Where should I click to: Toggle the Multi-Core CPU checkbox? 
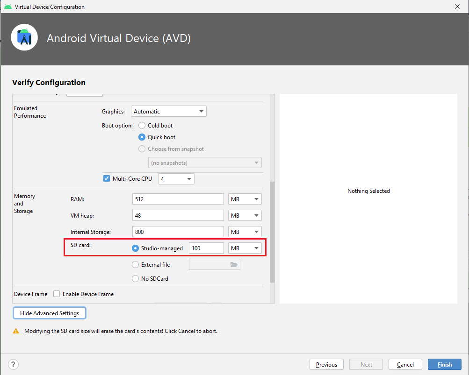(x=107, y=179)
